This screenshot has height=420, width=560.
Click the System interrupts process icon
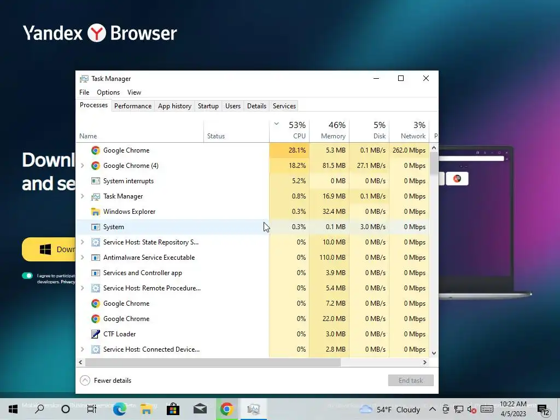pos(95,181)
